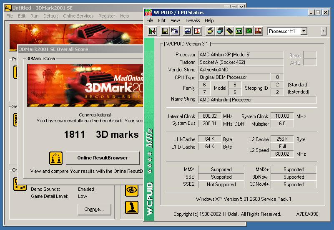Click the Online ResultBrowser button
The width and height of the screenshot is (334, 230).
point(103,158)
